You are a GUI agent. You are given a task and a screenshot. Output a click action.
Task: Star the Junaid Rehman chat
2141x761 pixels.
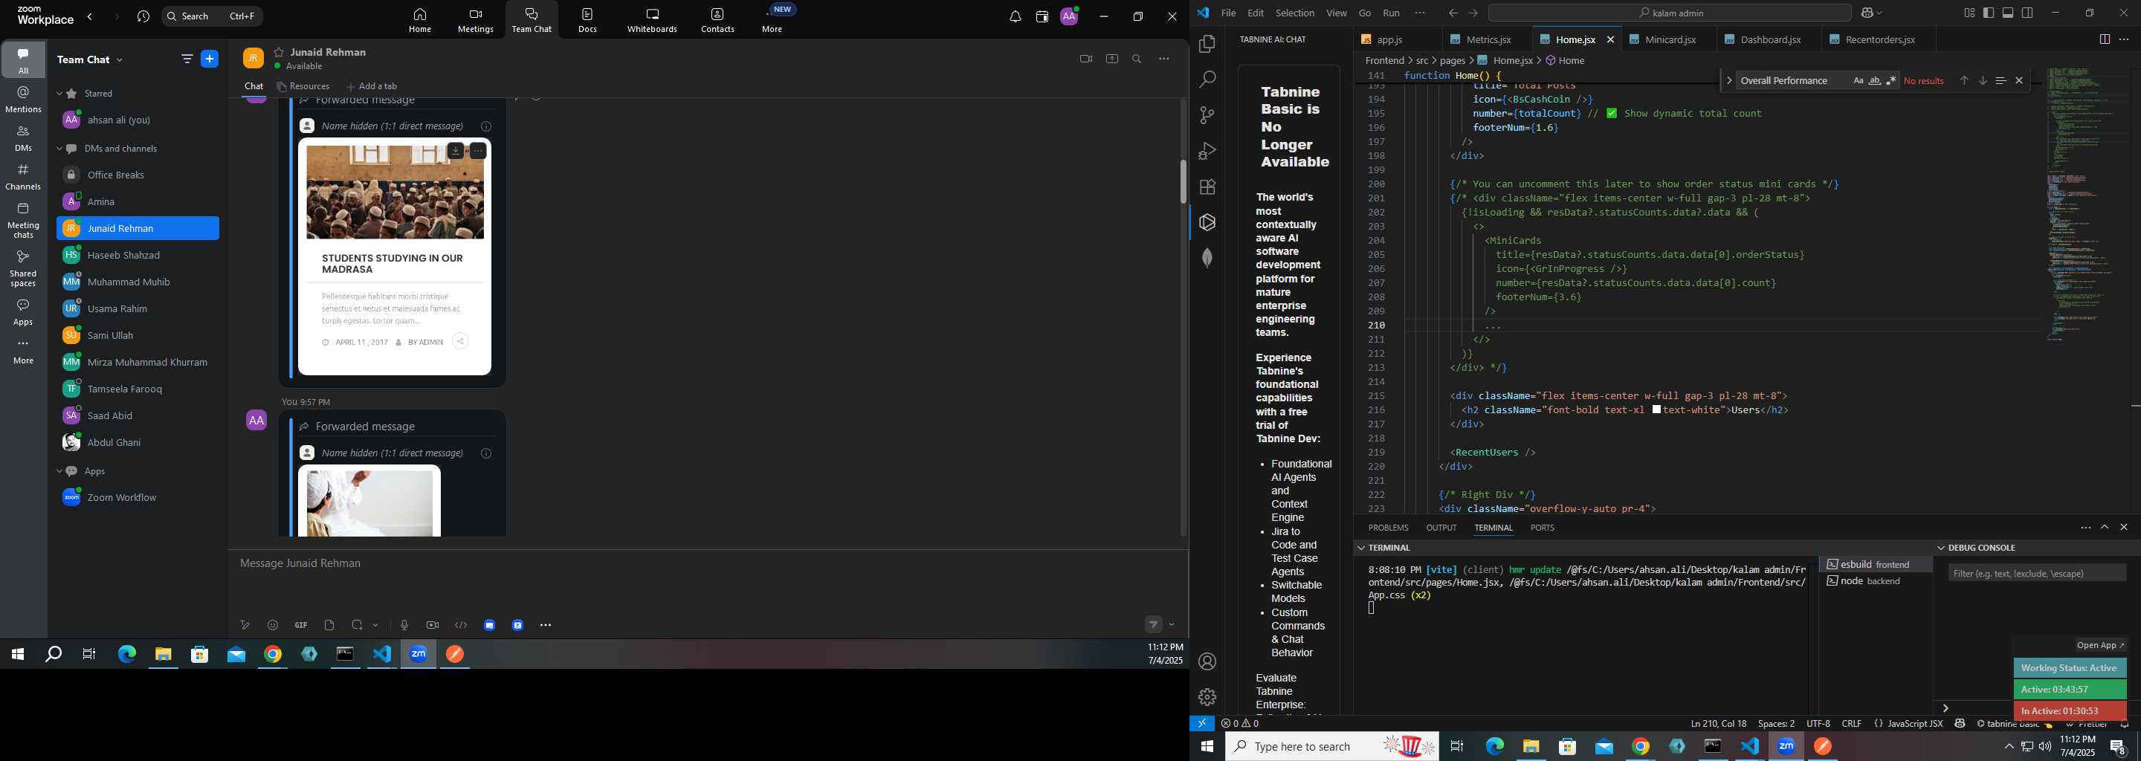tap(280, 51)
